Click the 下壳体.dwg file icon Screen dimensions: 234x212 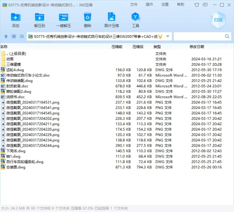point(3,151)
